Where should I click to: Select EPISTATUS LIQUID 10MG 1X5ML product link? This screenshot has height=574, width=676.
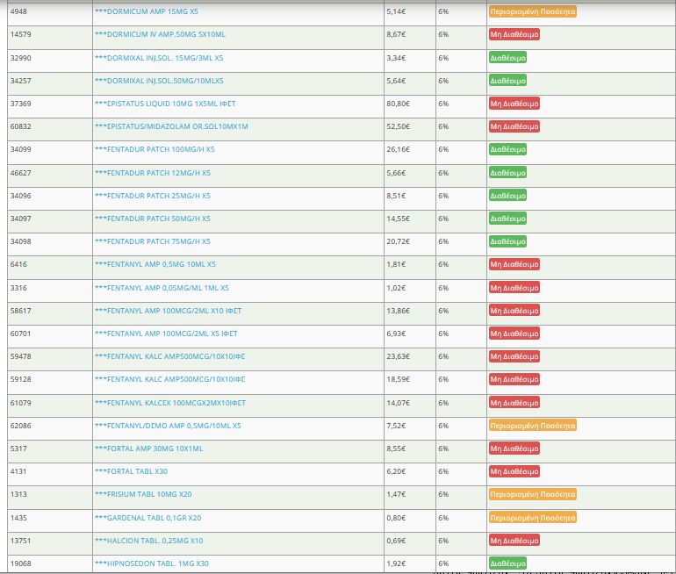[164, 104]
